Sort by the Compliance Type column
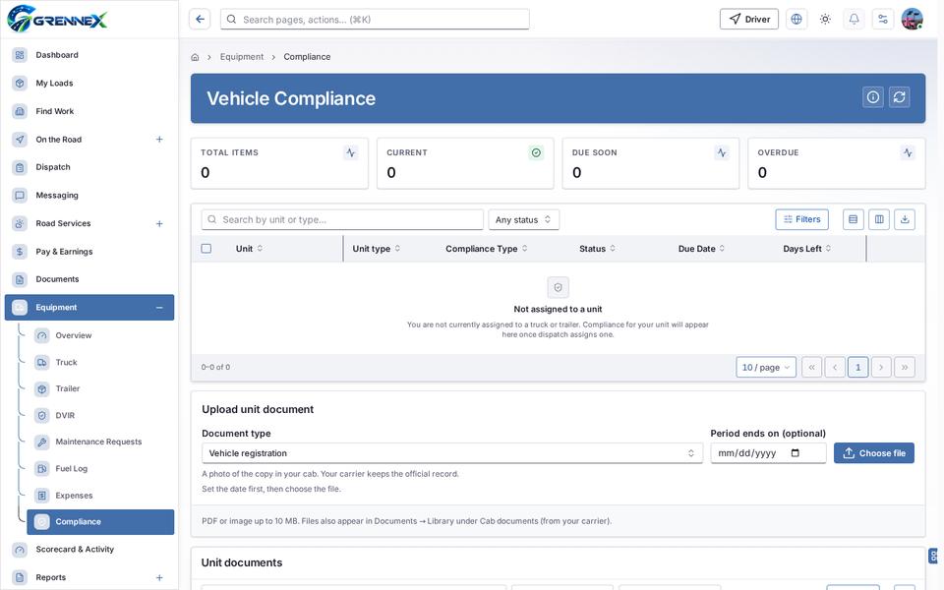 coord(487,249)
